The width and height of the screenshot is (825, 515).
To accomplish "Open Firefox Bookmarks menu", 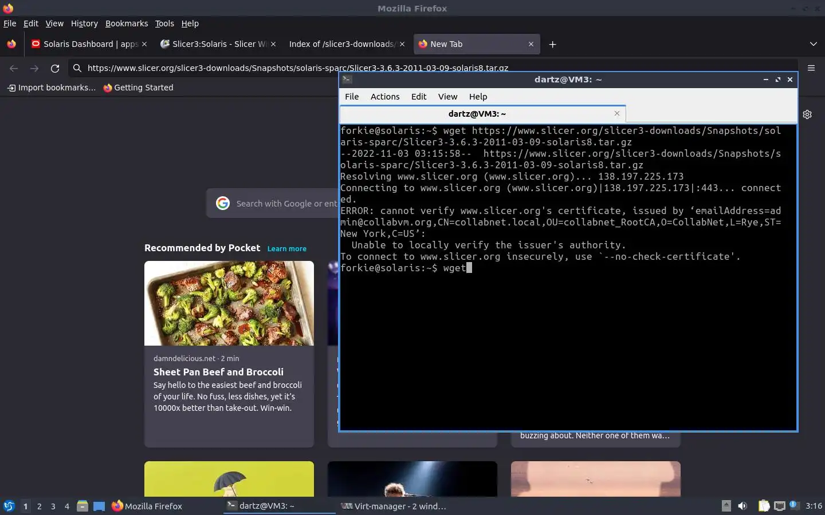I will [127, 23].
